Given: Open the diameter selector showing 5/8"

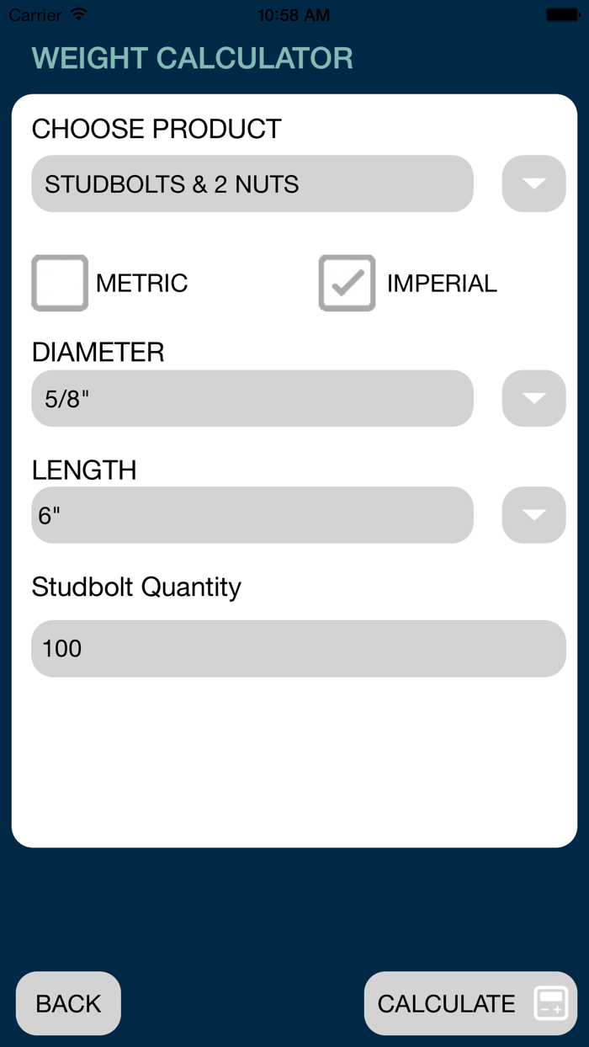Looking at the screenshot, I should coord(252,399).
